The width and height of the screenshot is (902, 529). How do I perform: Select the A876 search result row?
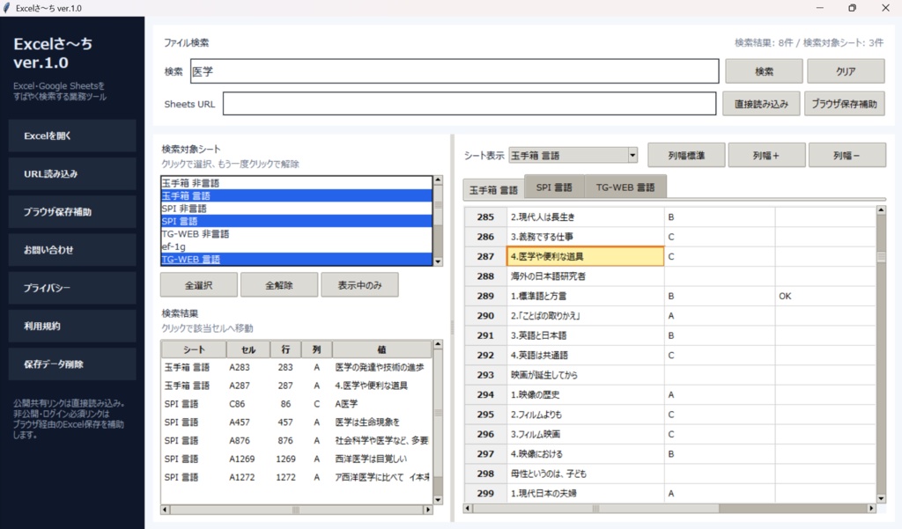click(296, 440)
